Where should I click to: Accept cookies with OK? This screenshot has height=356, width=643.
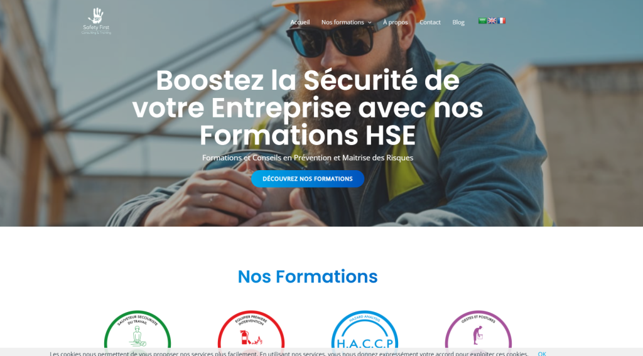[x=542, y=353]
